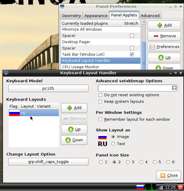
Task: Add a new keyboard layout
Action: click(74, 108)
